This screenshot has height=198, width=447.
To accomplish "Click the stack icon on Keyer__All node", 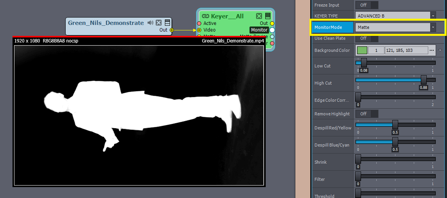I will pyautogui.click(x=268, y=16).
